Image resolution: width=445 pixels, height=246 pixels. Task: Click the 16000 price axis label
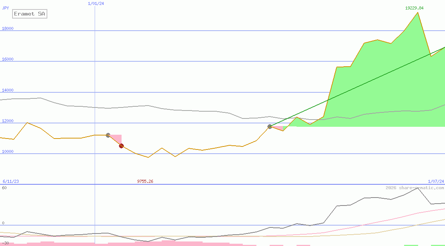click(8, 59)
